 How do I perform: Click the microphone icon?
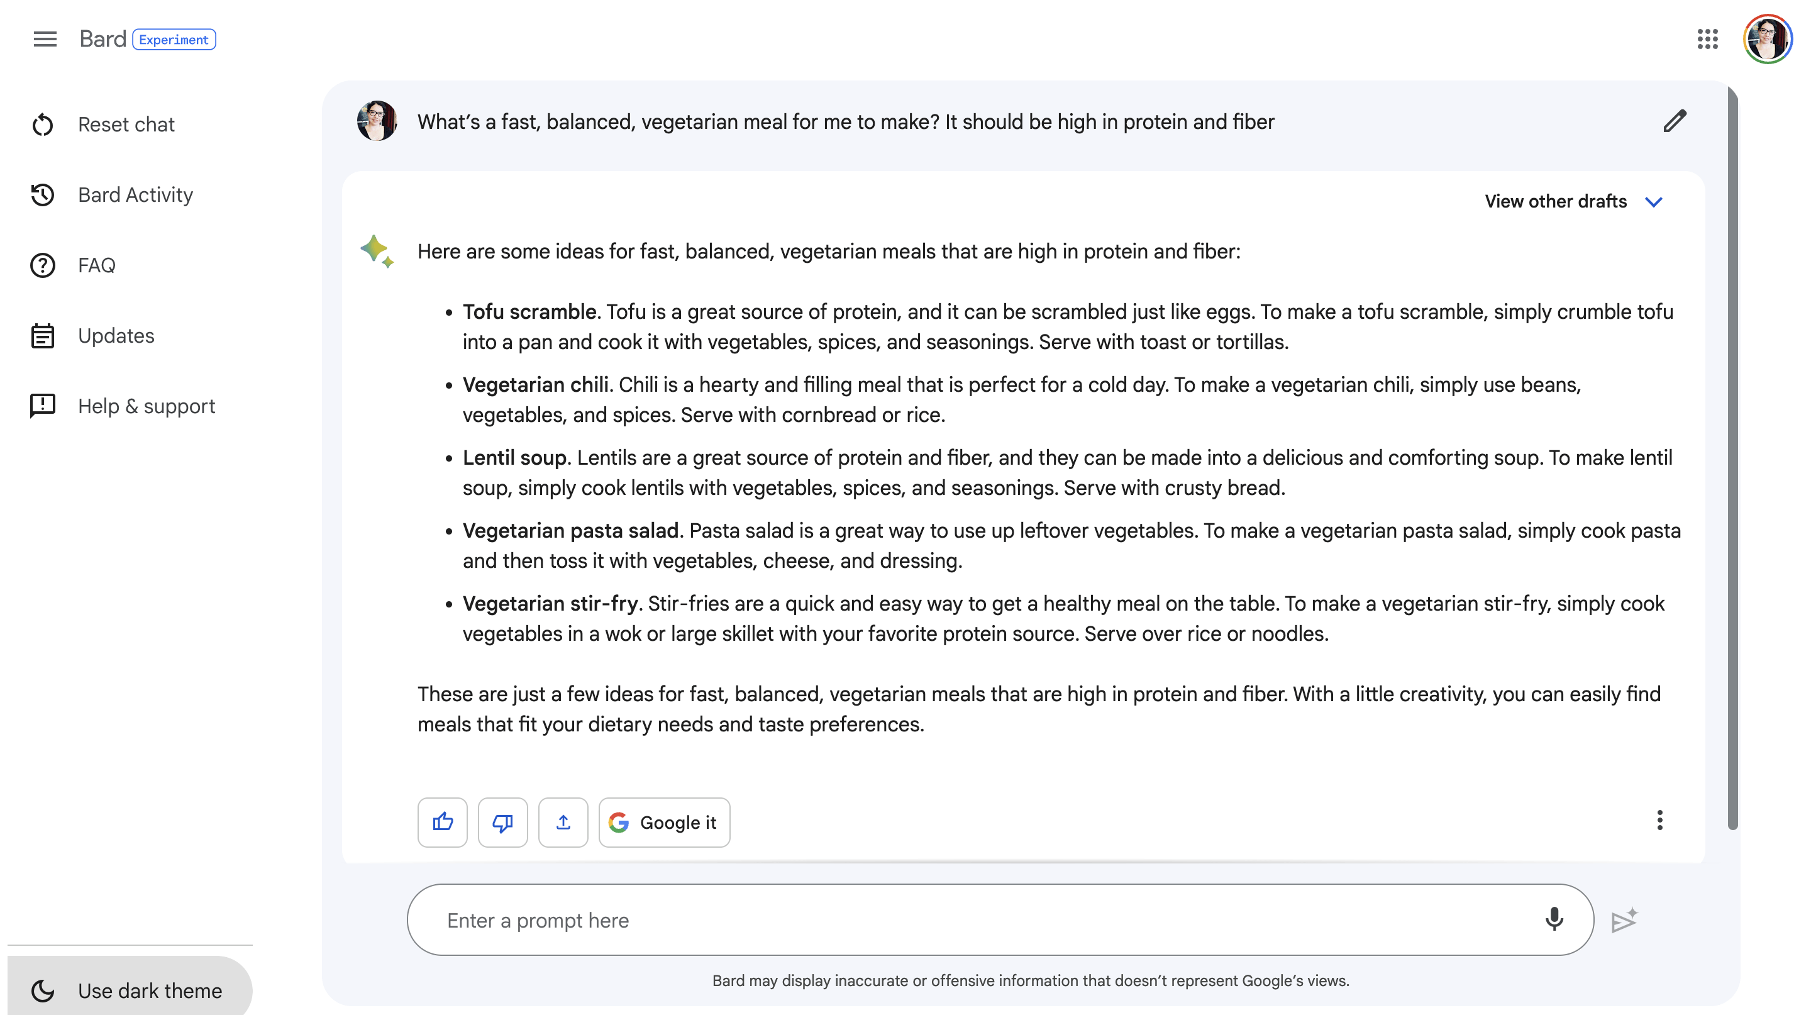(1554, 919)
